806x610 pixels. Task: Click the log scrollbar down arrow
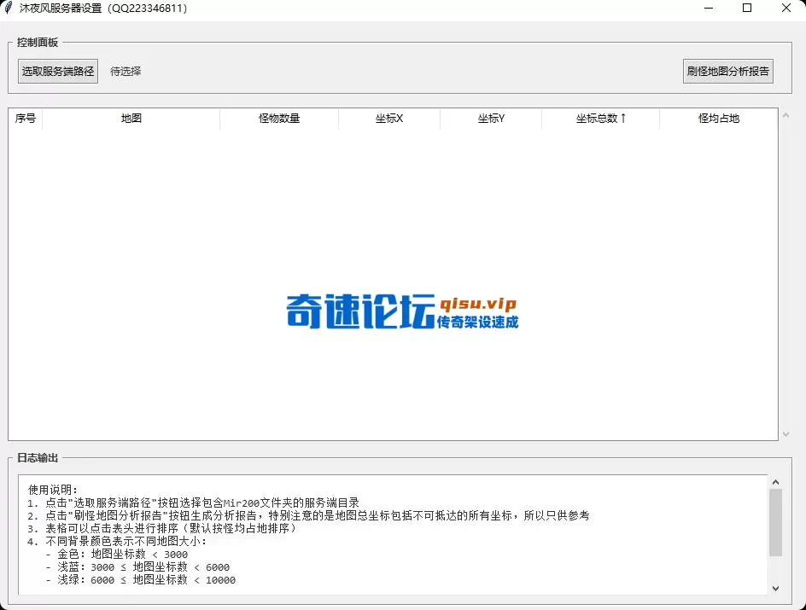coord(776,588)
